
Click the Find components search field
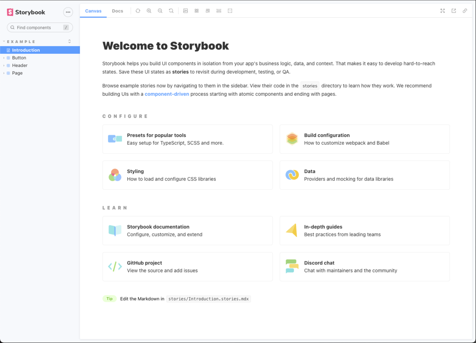tap(40, 27)
